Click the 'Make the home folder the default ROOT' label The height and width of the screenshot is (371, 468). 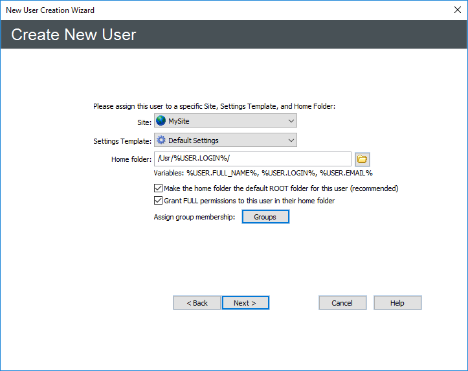(281, 188)
